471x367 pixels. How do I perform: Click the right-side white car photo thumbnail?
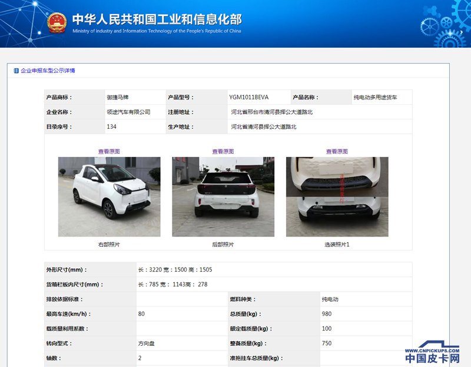pyautogui.click(x=109, y=196)
